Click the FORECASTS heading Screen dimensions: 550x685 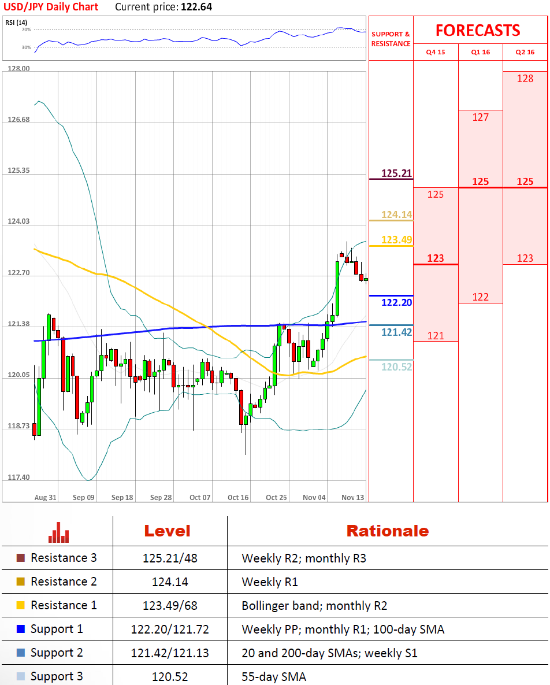(x=477, y=30)
